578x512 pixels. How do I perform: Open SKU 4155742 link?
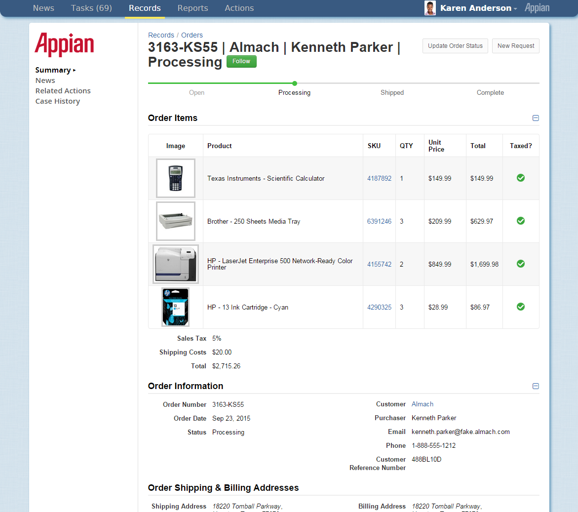point(379,264)
